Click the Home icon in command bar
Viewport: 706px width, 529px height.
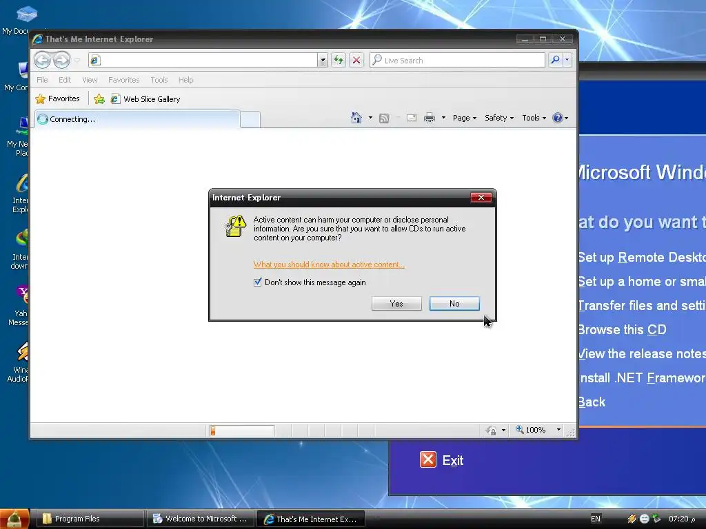(356, 118)
